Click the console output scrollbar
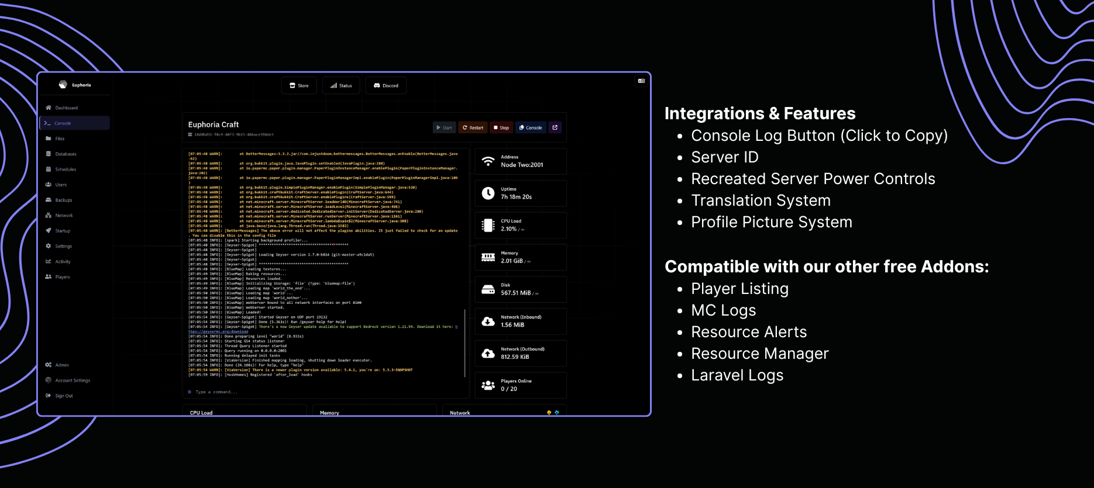Screen dimensions: 1094x488 pyautogui.click(x=465, y=343)
